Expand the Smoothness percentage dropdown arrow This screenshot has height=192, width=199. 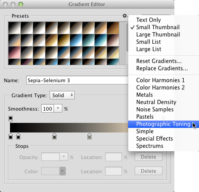coord(58,109)
